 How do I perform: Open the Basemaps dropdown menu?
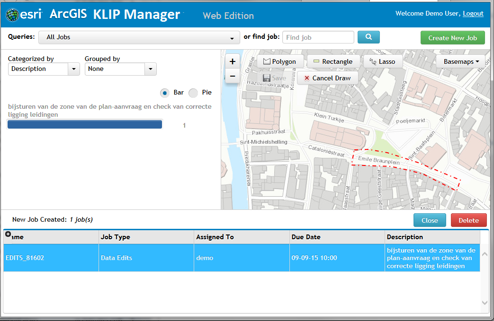tap(461, 61)
